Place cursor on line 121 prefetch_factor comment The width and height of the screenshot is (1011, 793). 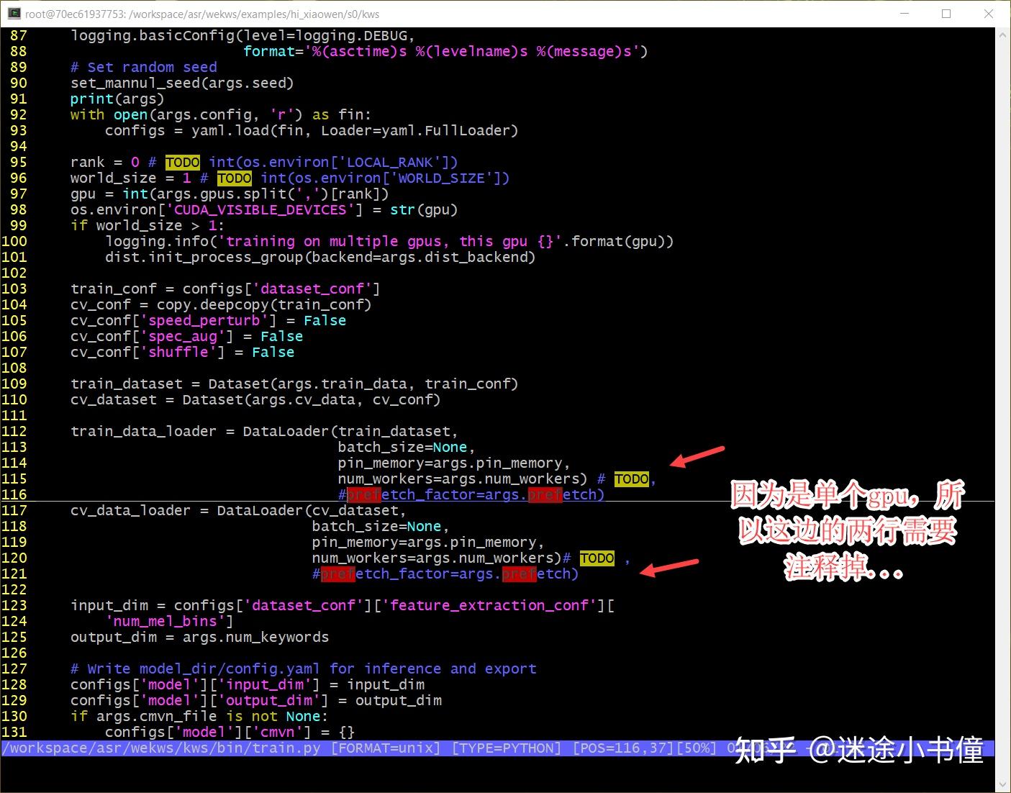coord(445,574)
